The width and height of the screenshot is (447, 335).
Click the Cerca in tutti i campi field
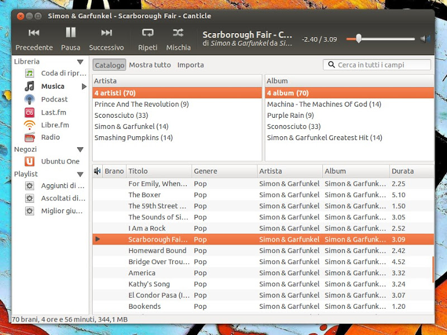tap(377, 65)
